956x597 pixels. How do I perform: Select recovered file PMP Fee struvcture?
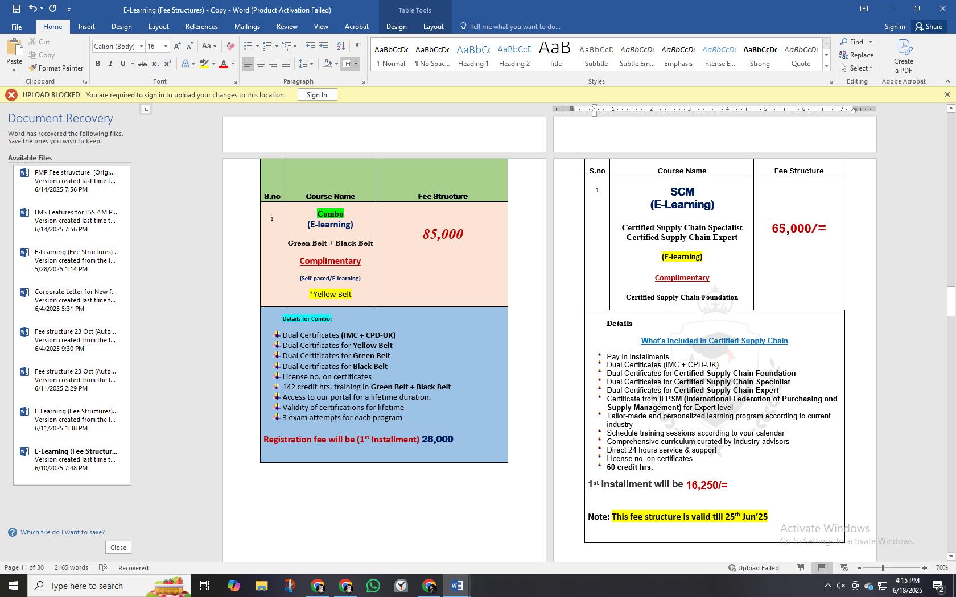pyautogui.click(x=72, y=181)
